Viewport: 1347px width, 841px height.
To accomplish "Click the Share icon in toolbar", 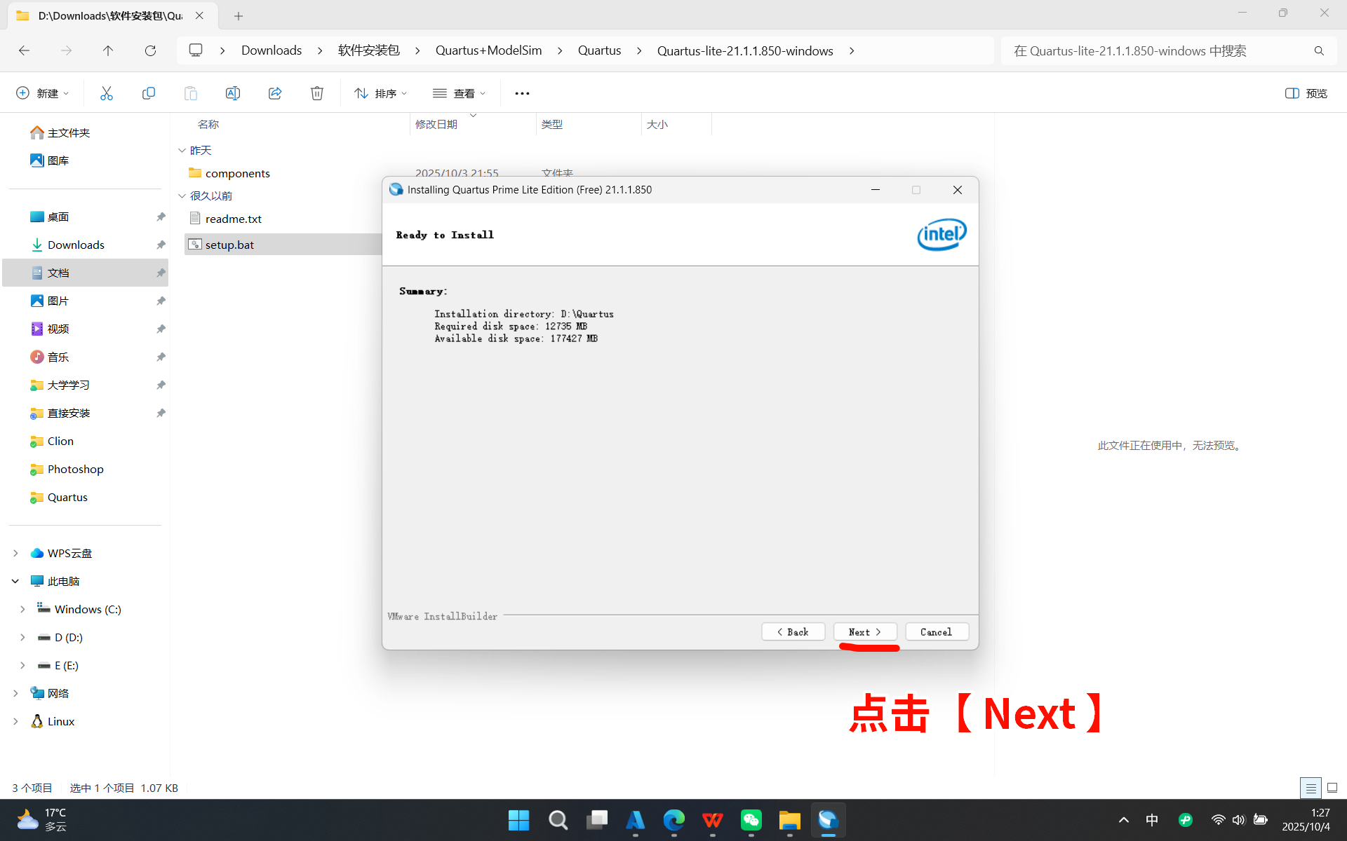I will (x=275, y=93).
